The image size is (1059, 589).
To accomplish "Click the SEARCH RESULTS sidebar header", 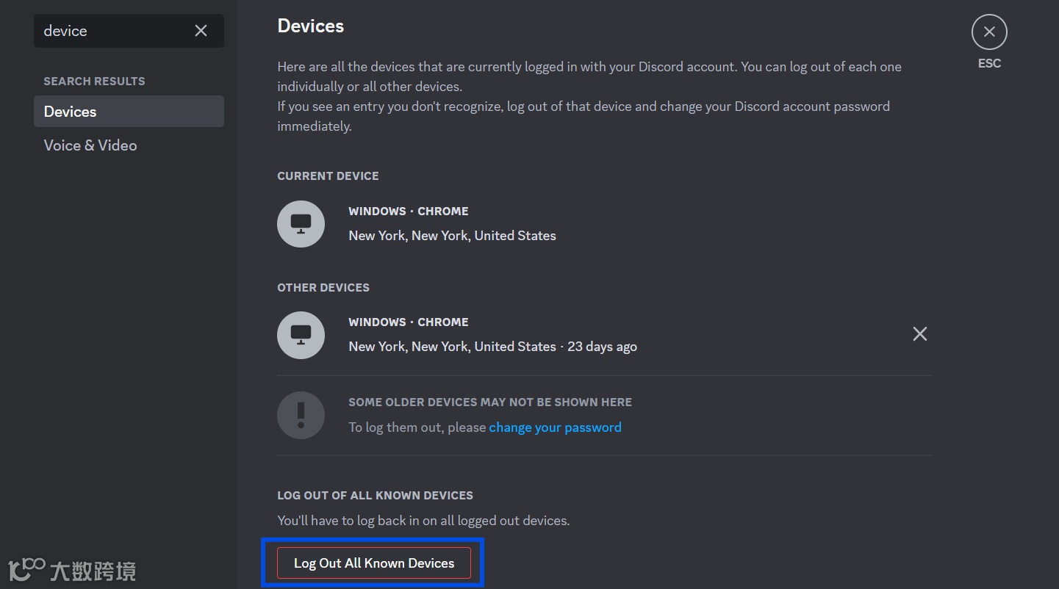I will pos(94,81).
